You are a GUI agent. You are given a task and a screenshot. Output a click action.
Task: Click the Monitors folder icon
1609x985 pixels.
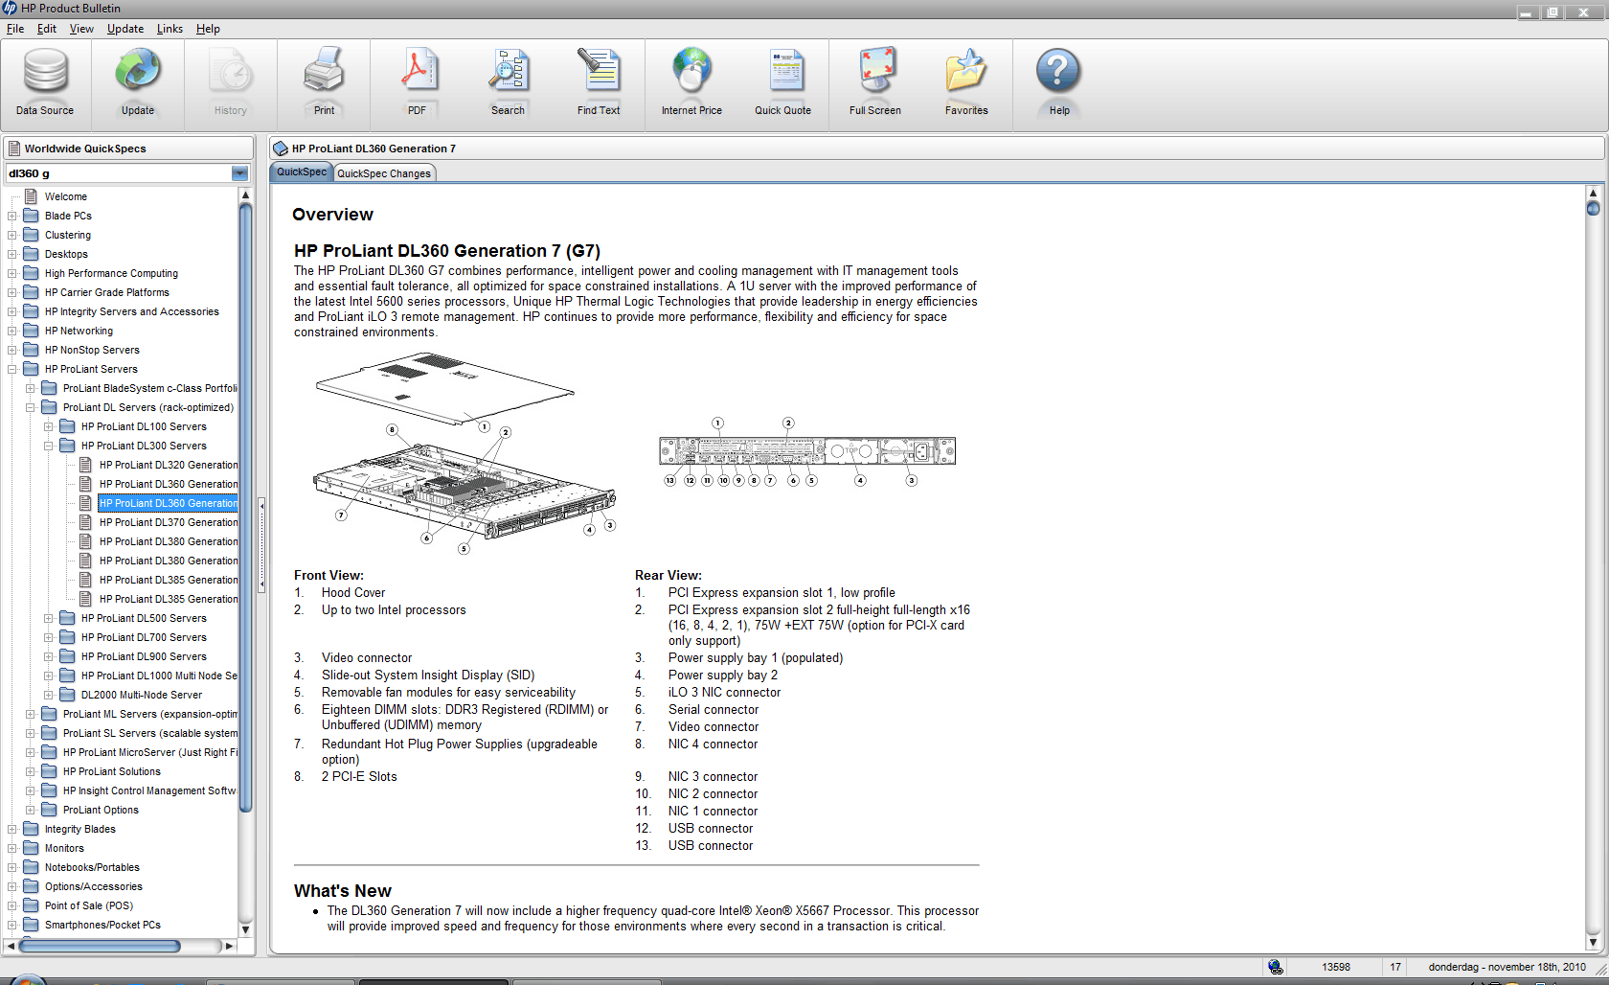click(x=31, y=848)
